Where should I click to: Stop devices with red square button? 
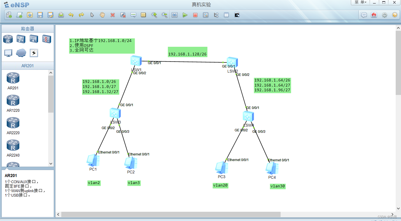tap(195, 15)
